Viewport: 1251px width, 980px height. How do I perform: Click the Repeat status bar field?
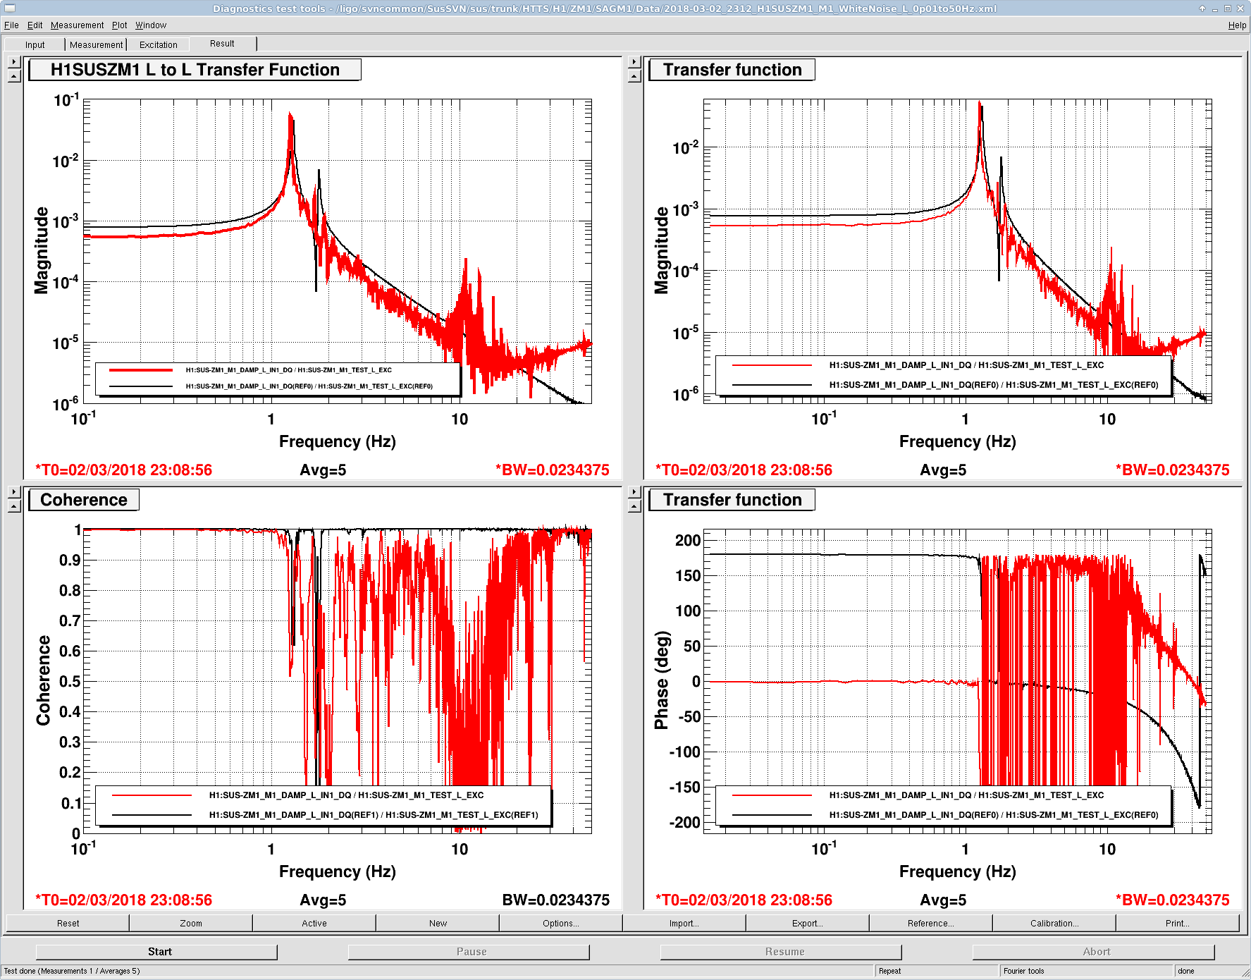click(937, 971)
